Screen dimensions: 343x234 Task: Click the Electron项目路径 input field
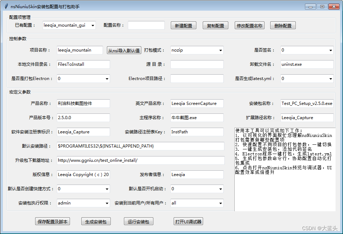coord(197,79)
